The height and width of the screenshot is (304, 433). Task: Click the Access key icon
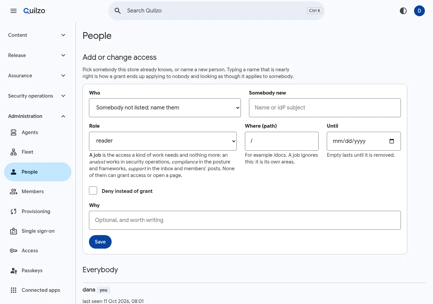(x=14, y=251)
